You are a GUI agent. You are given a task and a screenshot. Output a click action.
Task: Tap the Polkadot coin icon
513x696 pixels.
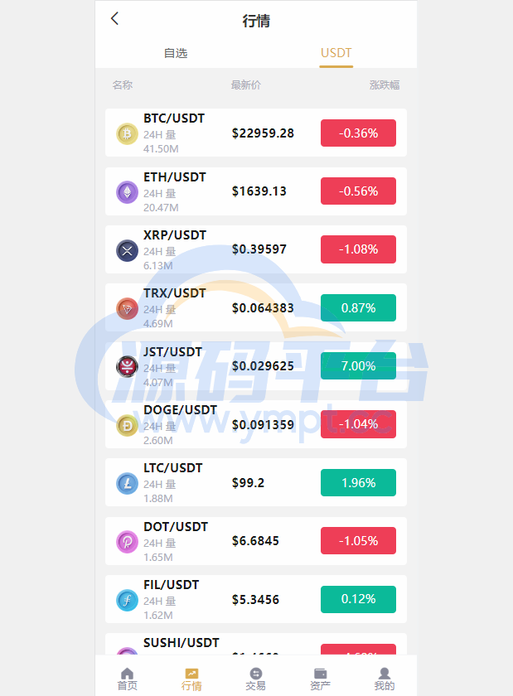pyautogui.click(x=127, y=542)
